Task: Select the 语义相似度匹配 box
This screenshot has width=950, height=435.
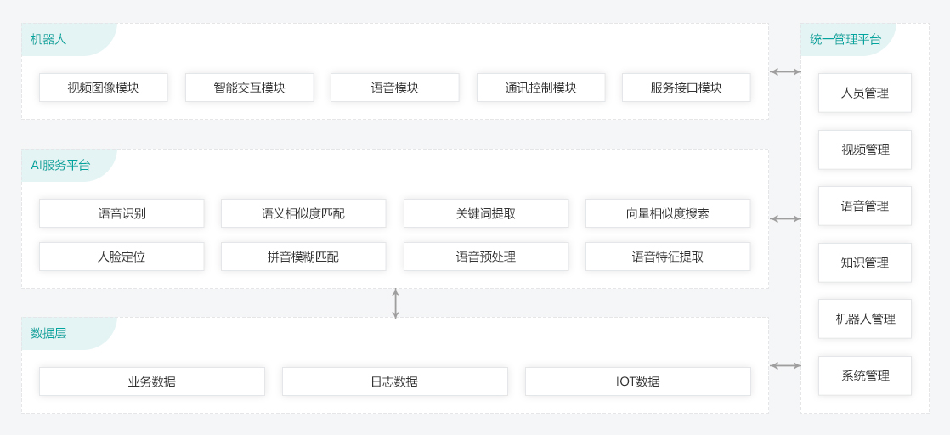Action: point(303,213)
